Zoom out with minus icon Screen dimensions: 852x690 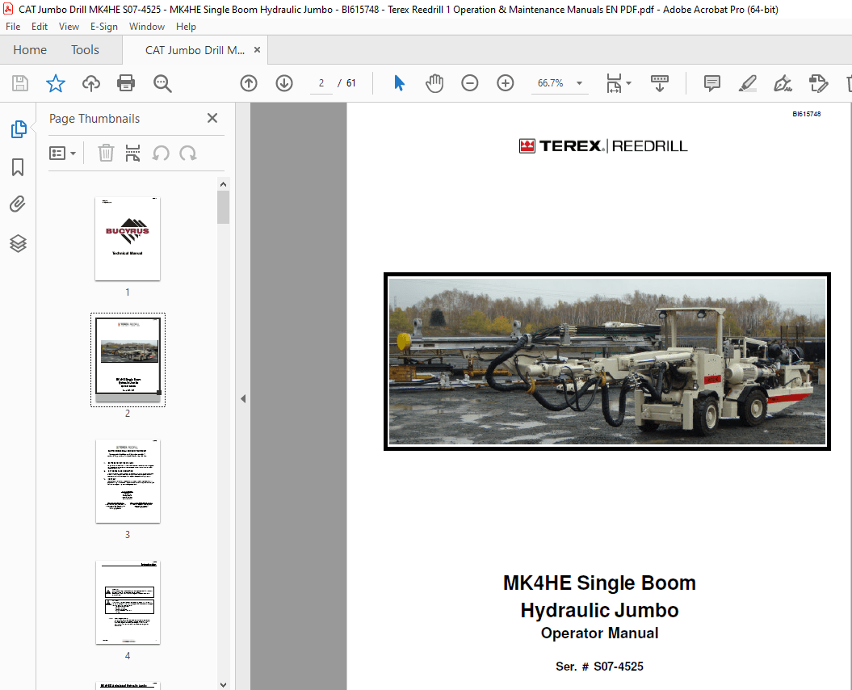469,83
